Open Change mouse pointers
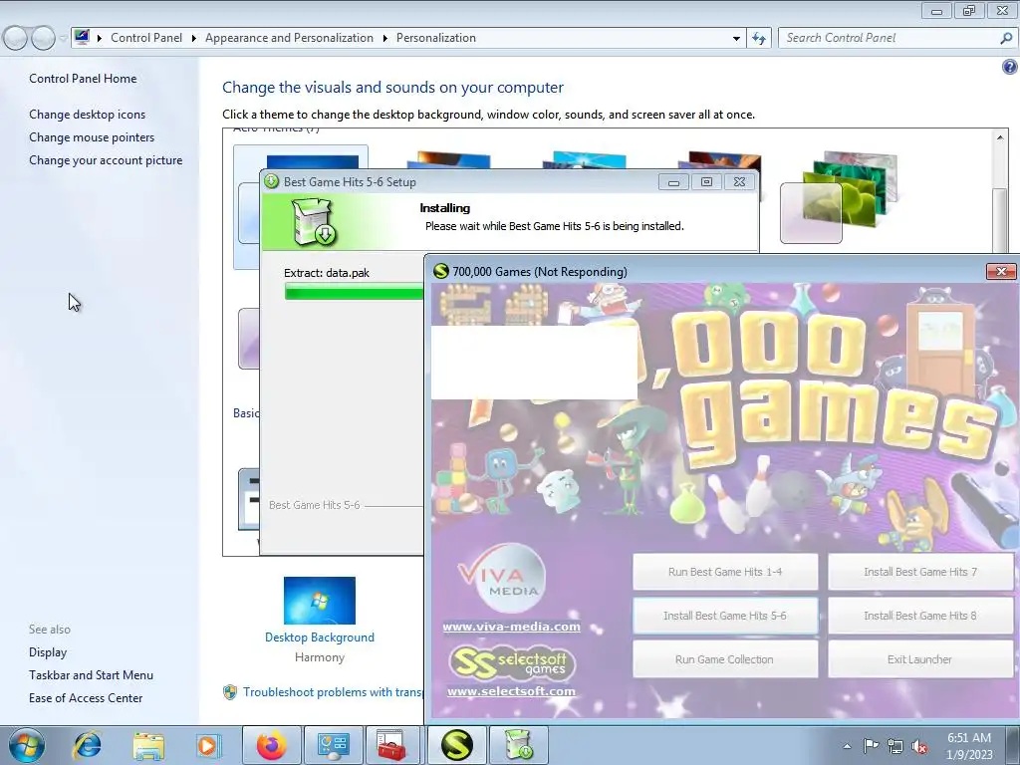Image resolution: width=1020 pixels, height=765 pixels. pos(92,137)
